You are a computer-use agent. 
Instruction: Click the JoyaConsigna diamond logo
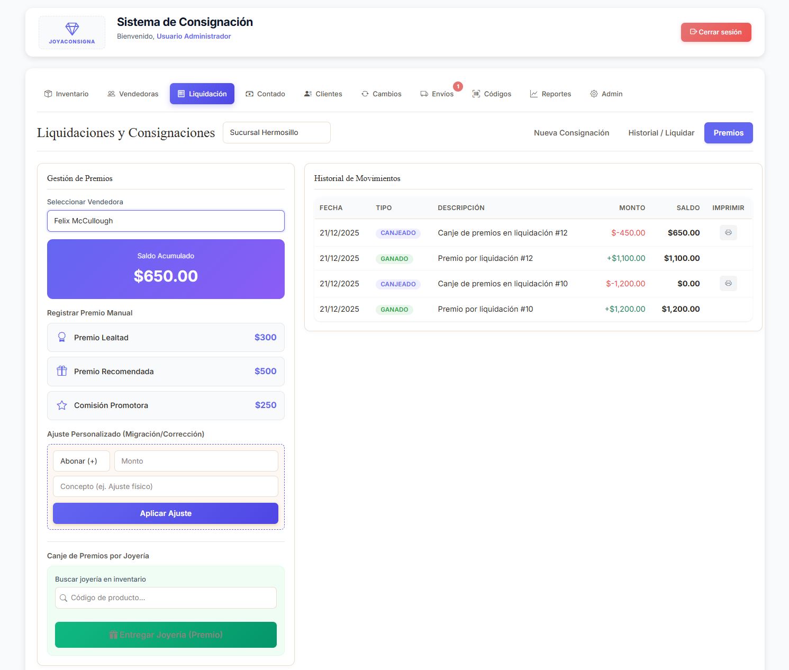(x=72, y=29)
